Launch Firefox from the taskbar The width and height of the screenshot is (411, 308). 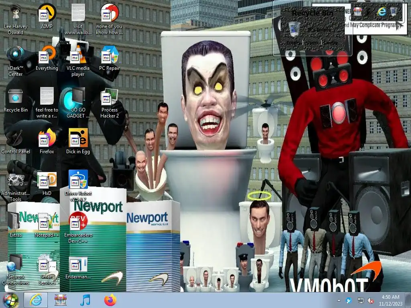(110, 300)
